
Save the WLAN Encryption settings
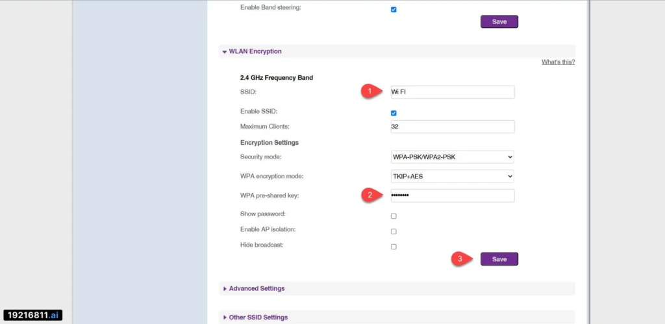499,259
